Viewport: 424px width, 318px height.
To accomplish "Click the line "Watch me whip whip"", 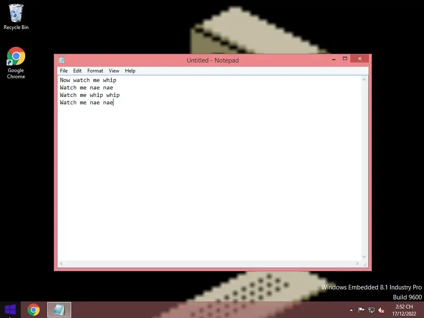I will click(90, 95).
